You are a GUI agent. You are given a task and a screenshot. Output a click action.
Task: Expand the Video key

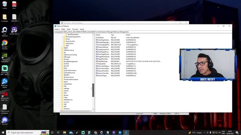(60, 97)
